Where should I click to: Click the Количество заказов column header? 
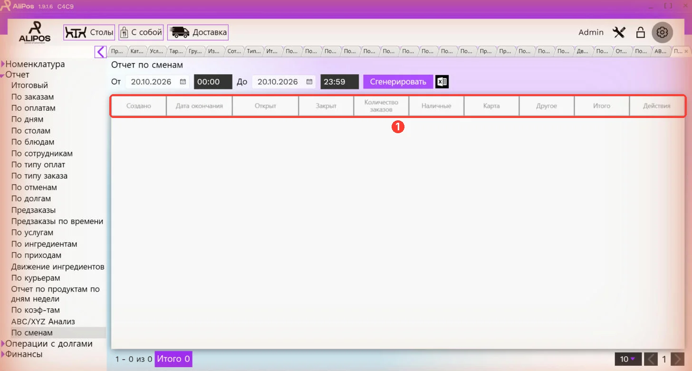[x=381, y=106]
